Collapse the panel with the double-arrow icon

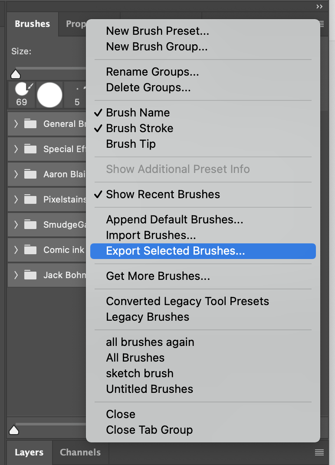point(319,6)
